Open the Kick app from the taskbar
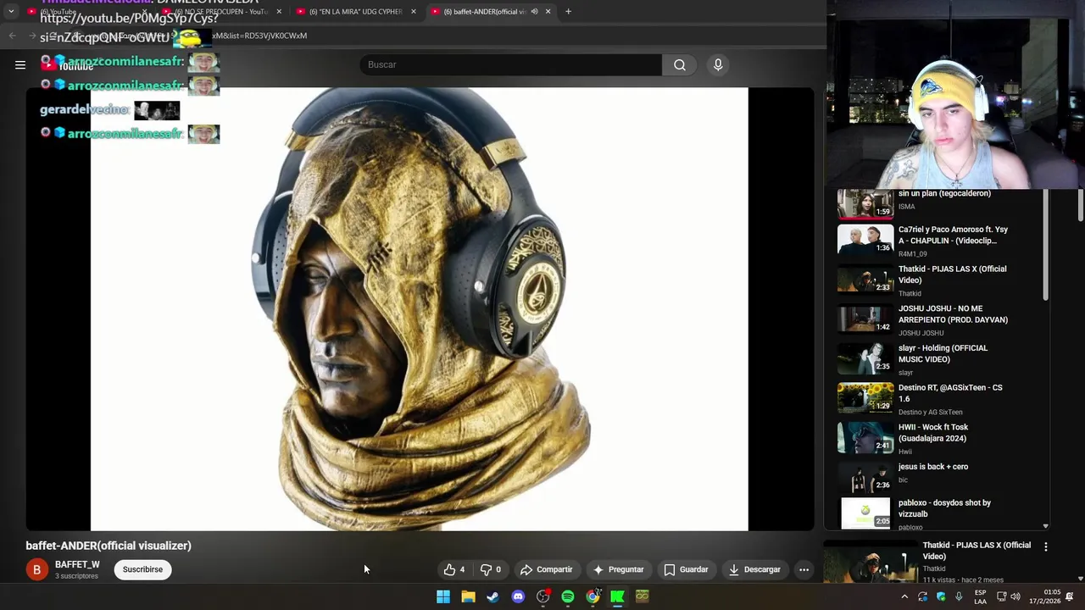 617,596
